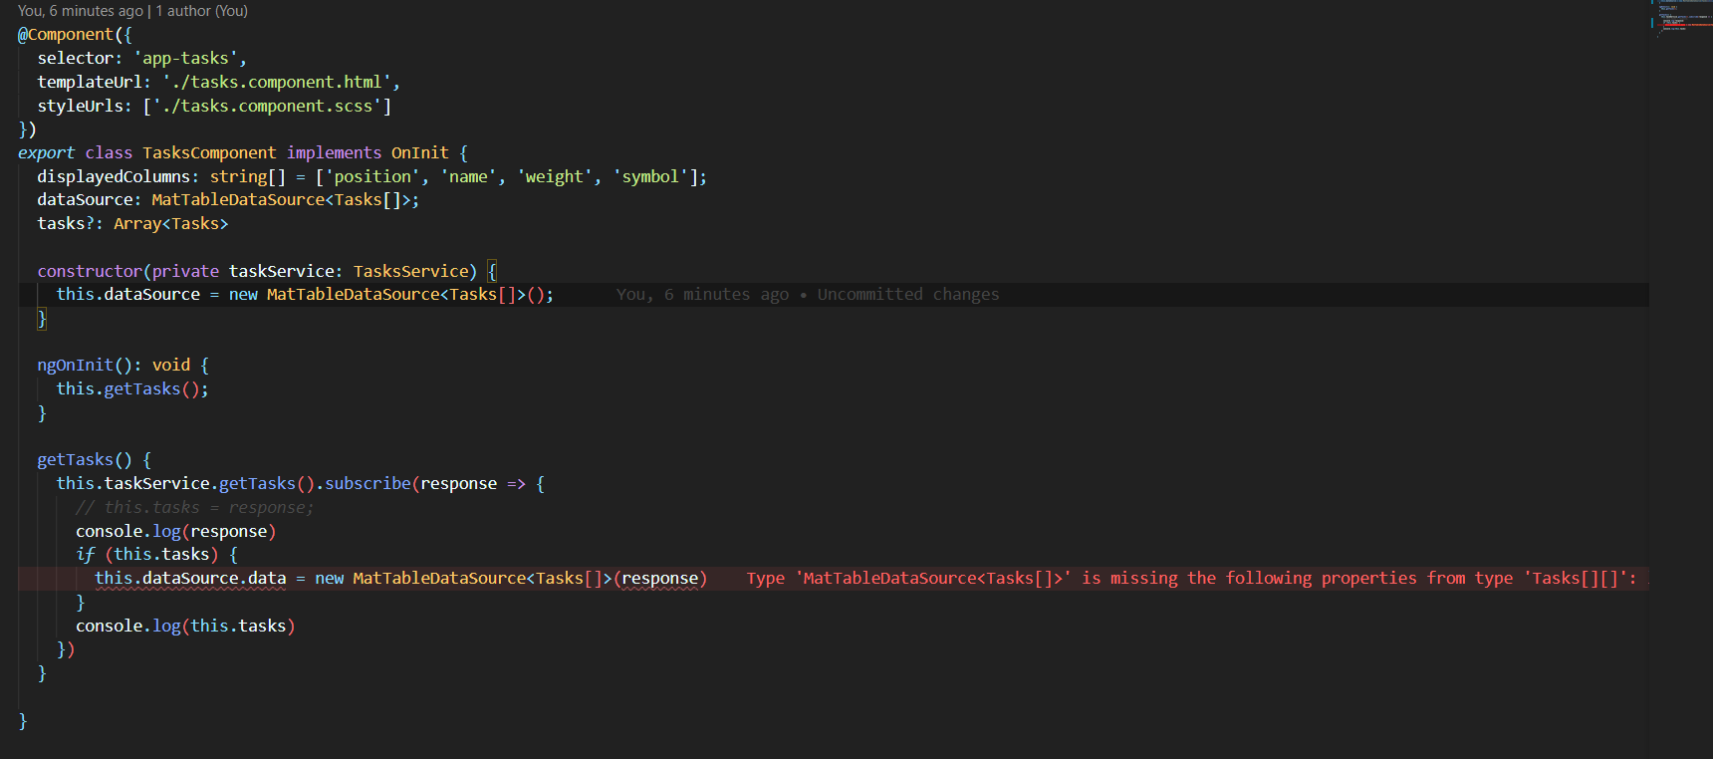The height and width of the screenshot is (759, 1713).
Task: Click the underlined this.dataSource.data error expression
Action: point(190,578)
